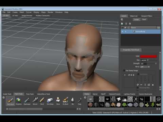Choose the vertical white streaks stamp
163x122 pixels.
113,99
